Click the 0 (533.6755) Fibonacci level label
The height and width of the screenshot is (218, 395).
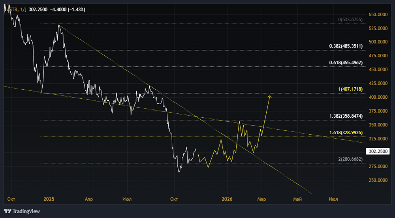coord(350,20)
